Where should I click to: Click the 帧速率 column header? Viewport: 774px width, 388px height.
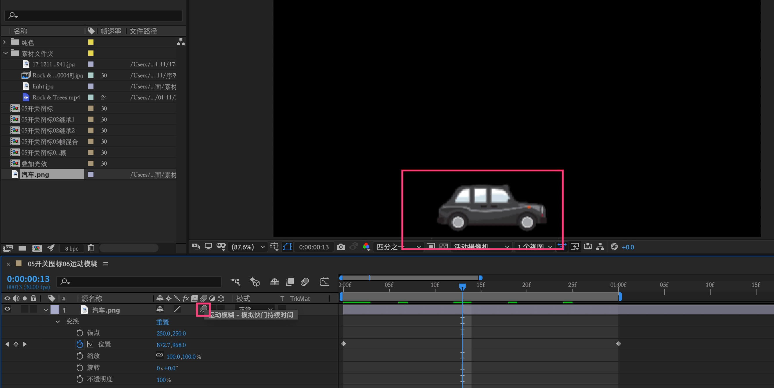(x=111, y=31)
